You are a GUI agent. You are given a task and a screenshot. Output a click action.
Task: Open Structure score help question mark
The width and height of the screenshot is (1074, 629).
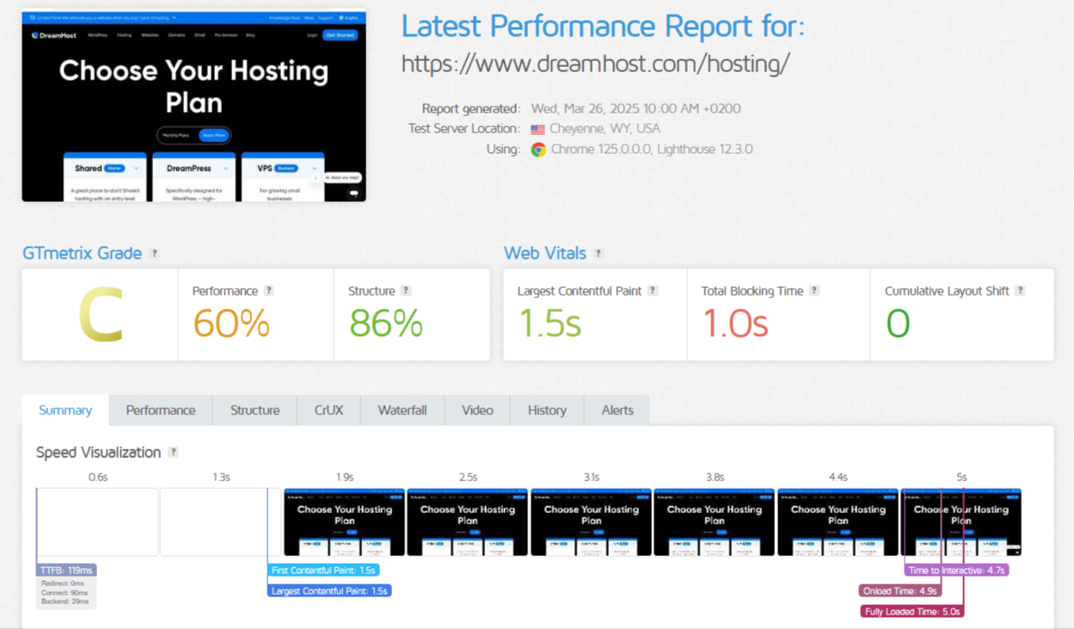406,290
